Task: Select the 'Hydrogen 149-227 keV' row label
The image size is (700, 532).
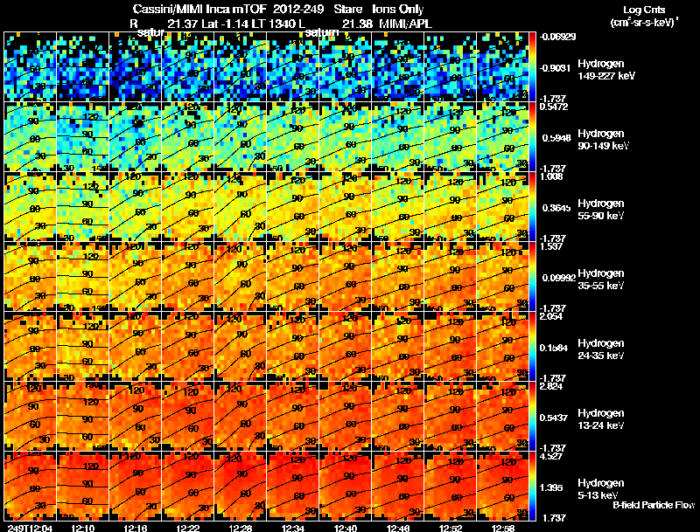Action: [606, 70]
